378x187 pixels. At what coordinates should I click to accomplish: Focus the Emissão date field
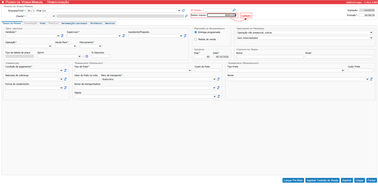tap(367, 15)
